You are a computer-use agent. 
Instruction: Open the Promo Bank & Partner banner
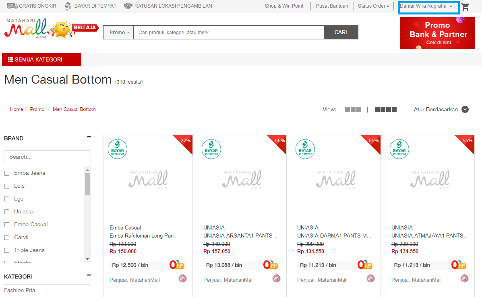tap(437, 33)
